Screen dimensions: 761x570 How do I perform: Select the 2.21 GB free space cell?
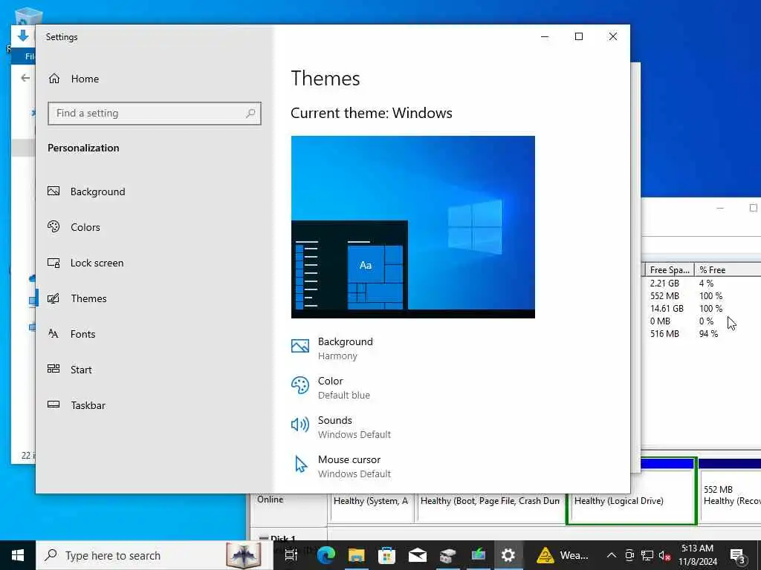click(x=664, y=283)
